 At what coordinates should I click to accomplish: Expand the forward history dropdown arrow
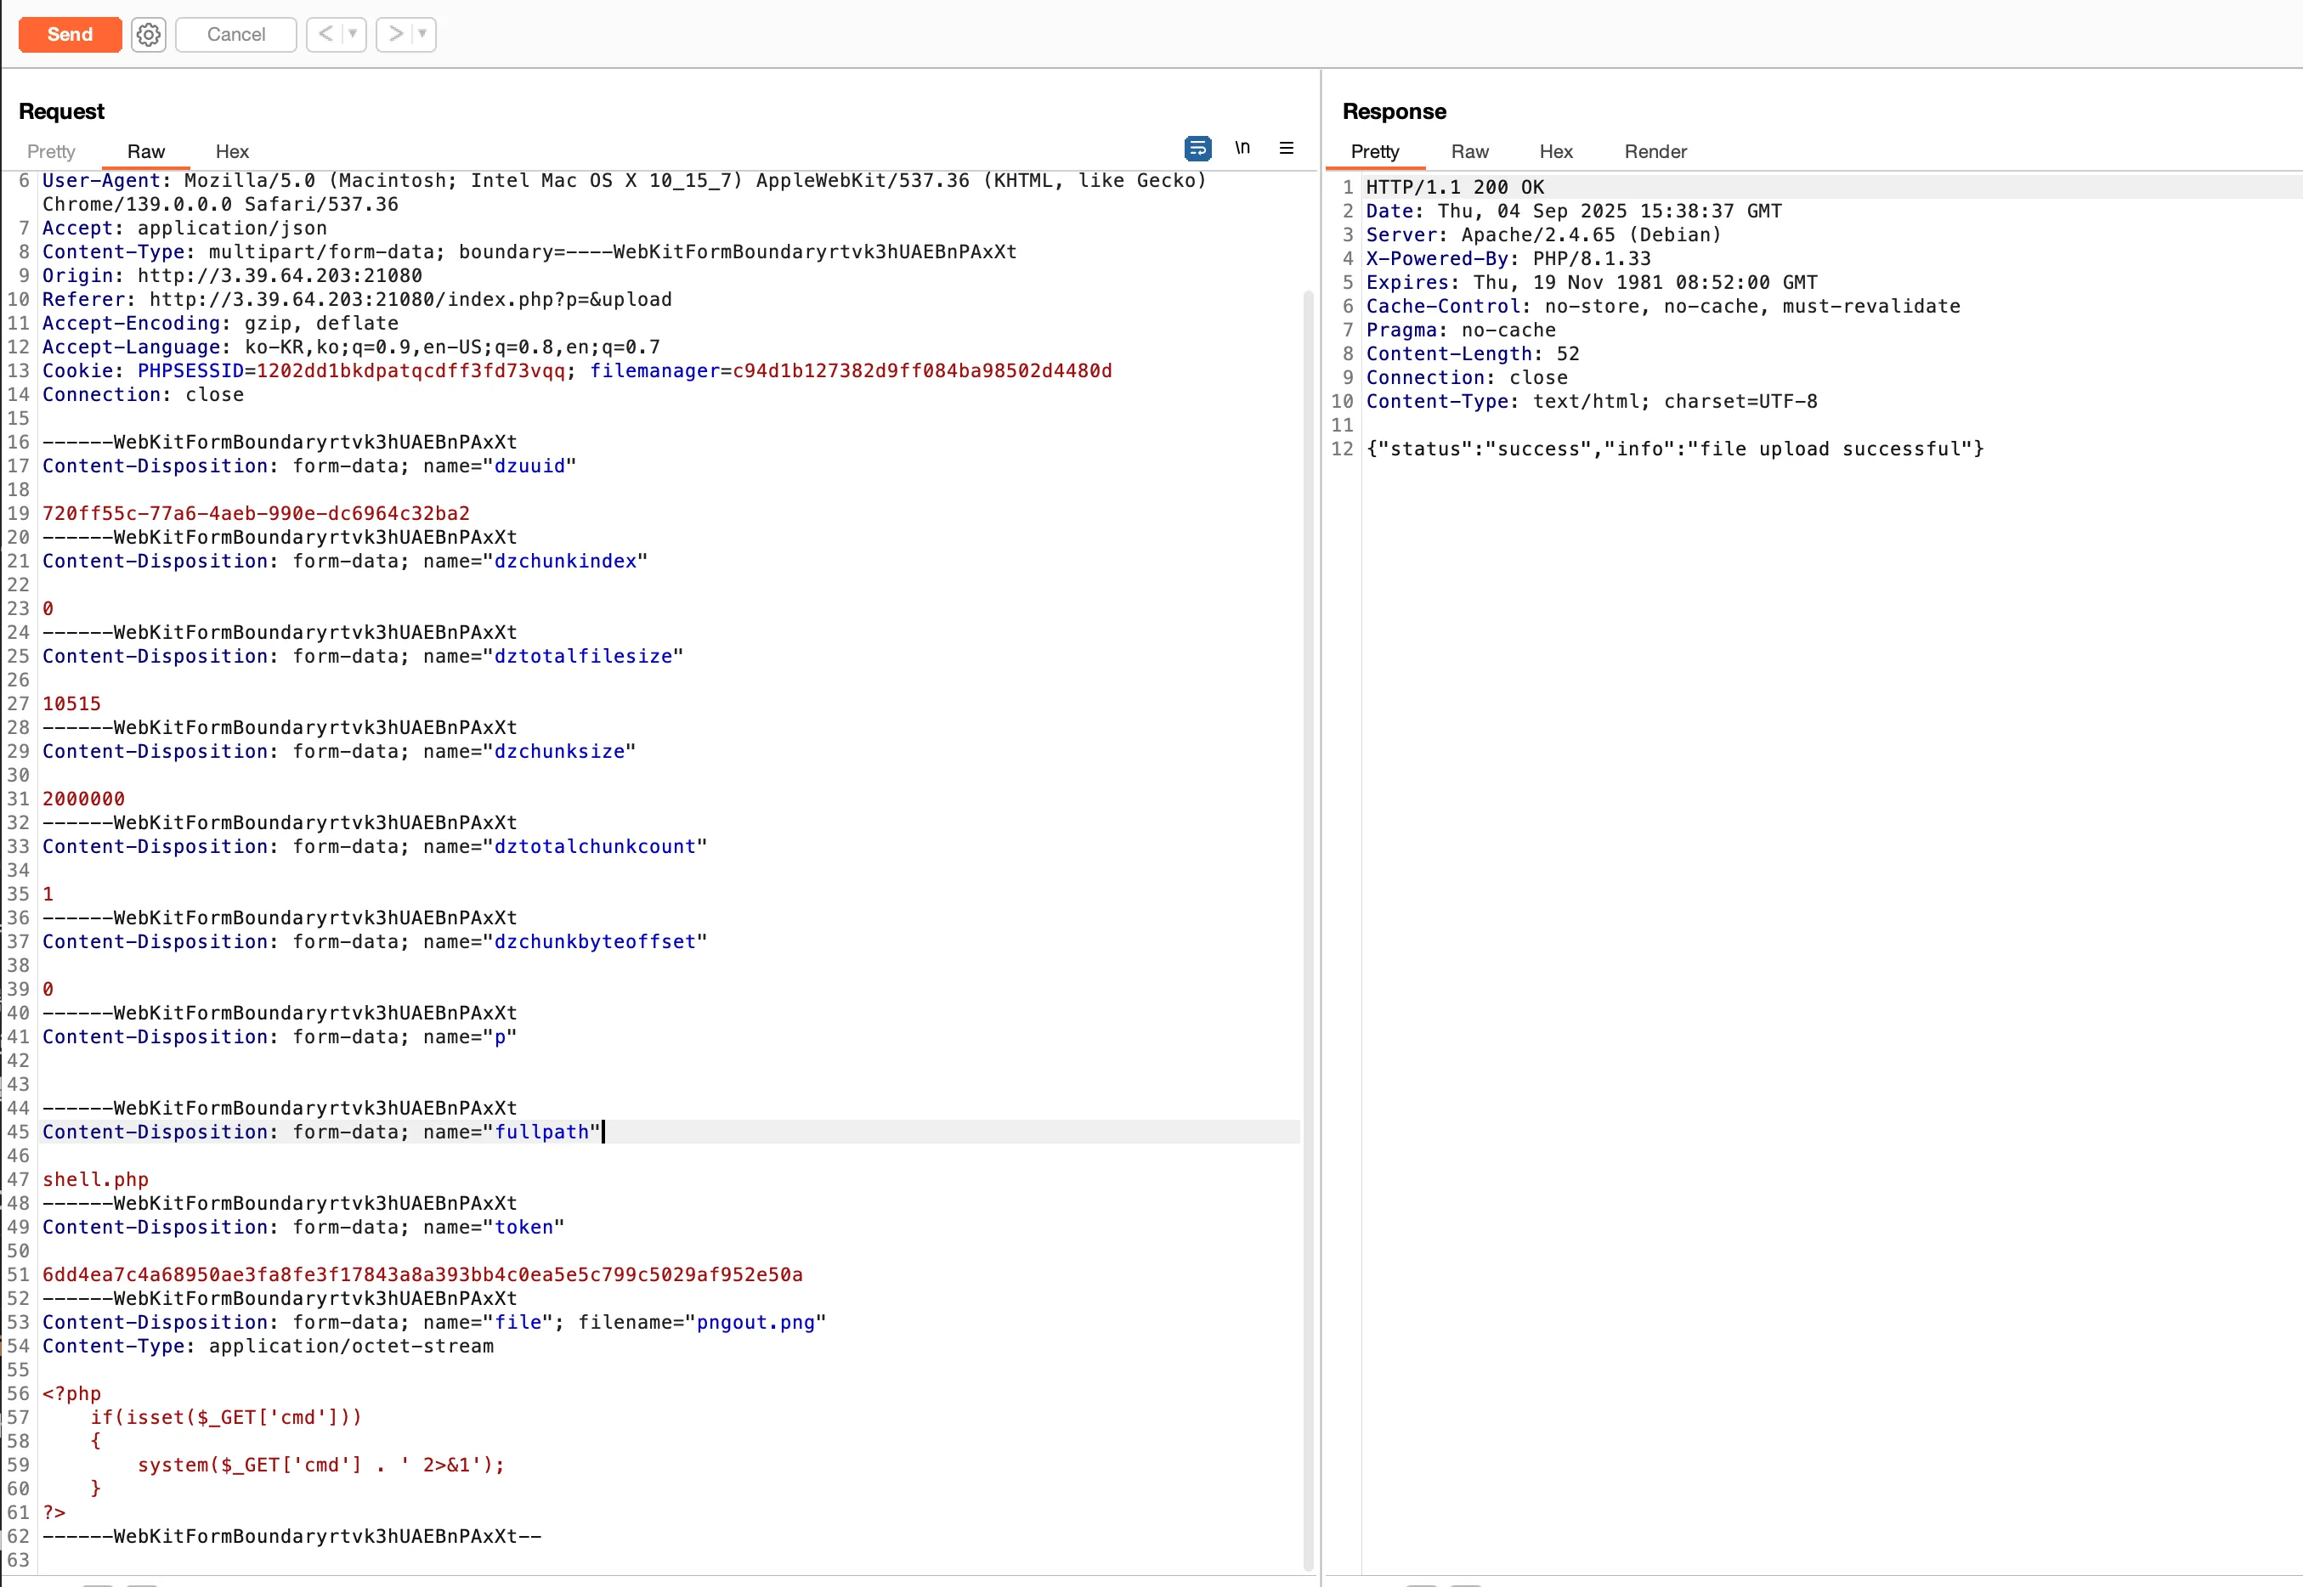[422, 34]
